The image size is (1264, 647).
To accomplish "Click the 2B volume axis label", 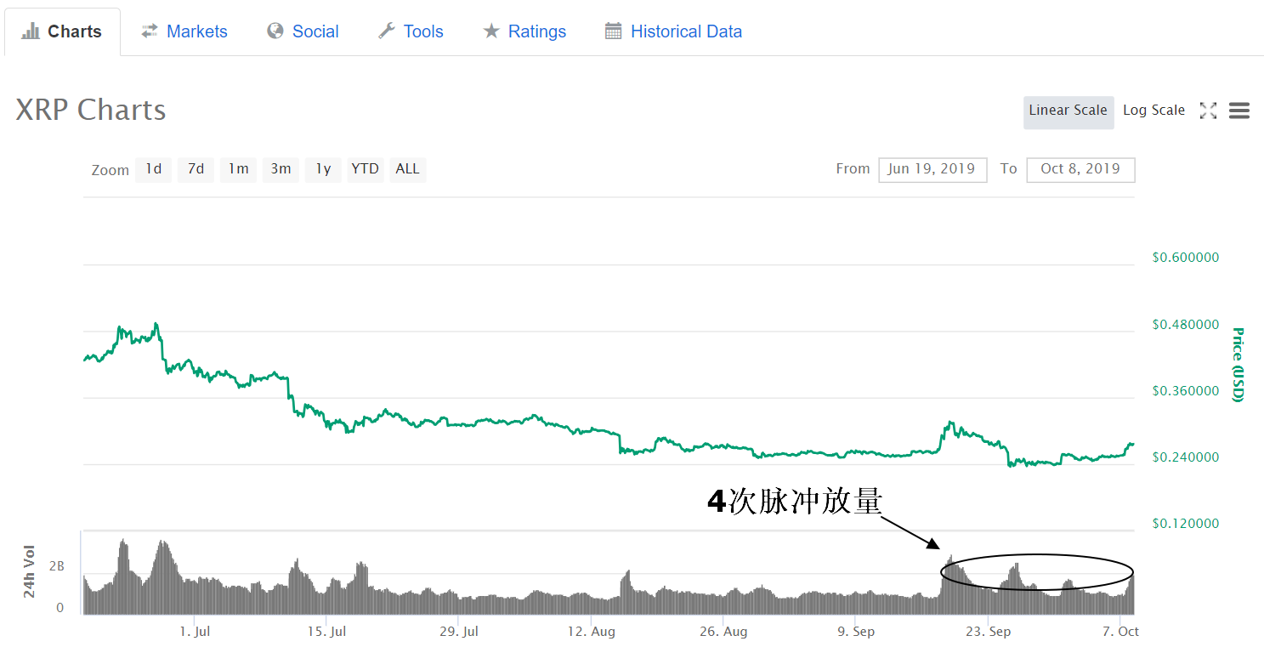I will (x=56, y=567).
